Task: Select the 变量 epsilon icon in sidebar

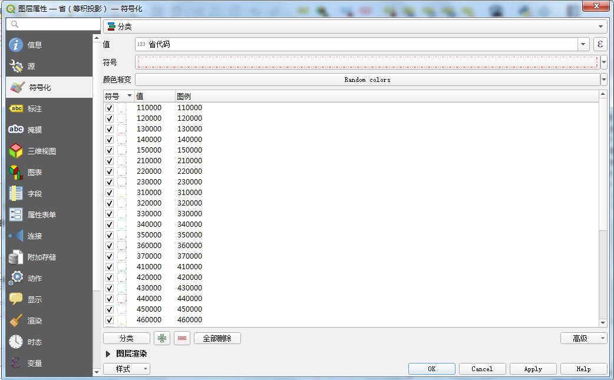Action: [16, 363]
